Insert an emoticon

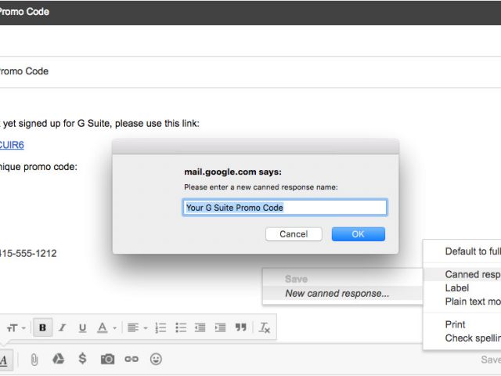156,359
